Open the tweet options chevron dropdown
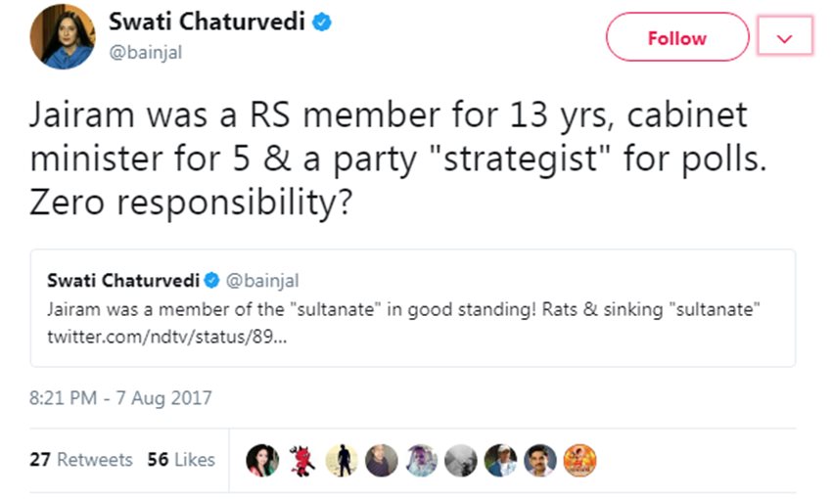Image resolution: width=832 pixels, height=499 pixels. (x=785, y=38)
